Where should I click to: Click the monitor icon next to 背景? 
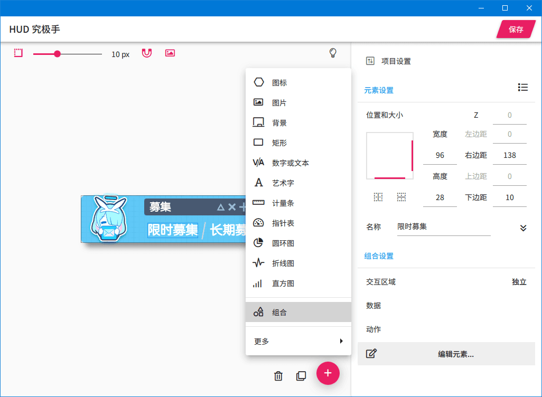coord(258,122)
